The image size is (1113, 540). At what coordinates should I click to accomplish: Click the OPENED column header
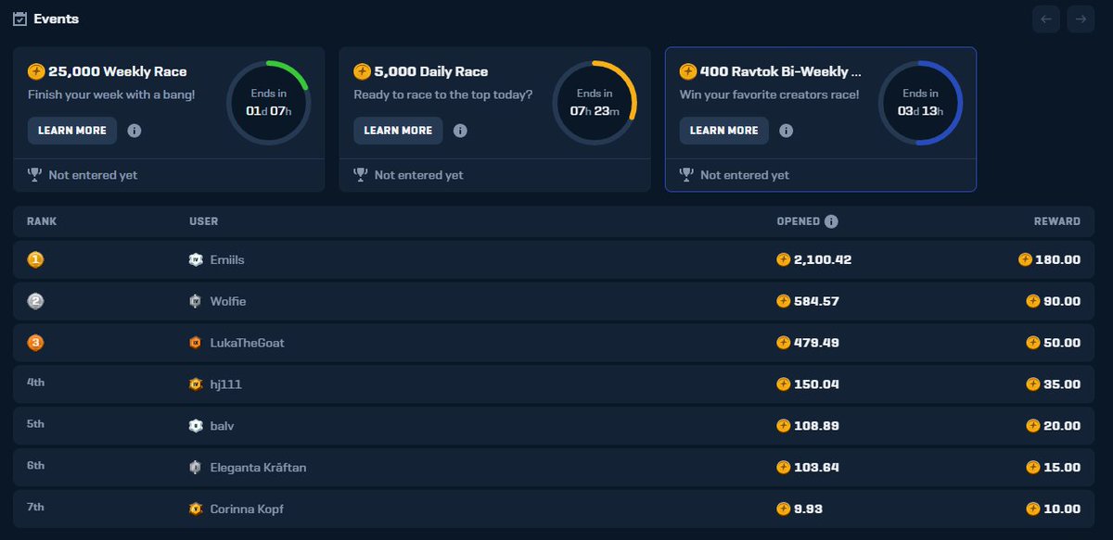pos(799,221)
